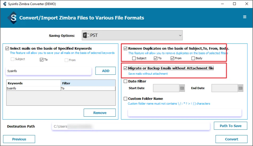Click the End Date calendar icon
The image size is (253, 146).
tap(241, 88)
